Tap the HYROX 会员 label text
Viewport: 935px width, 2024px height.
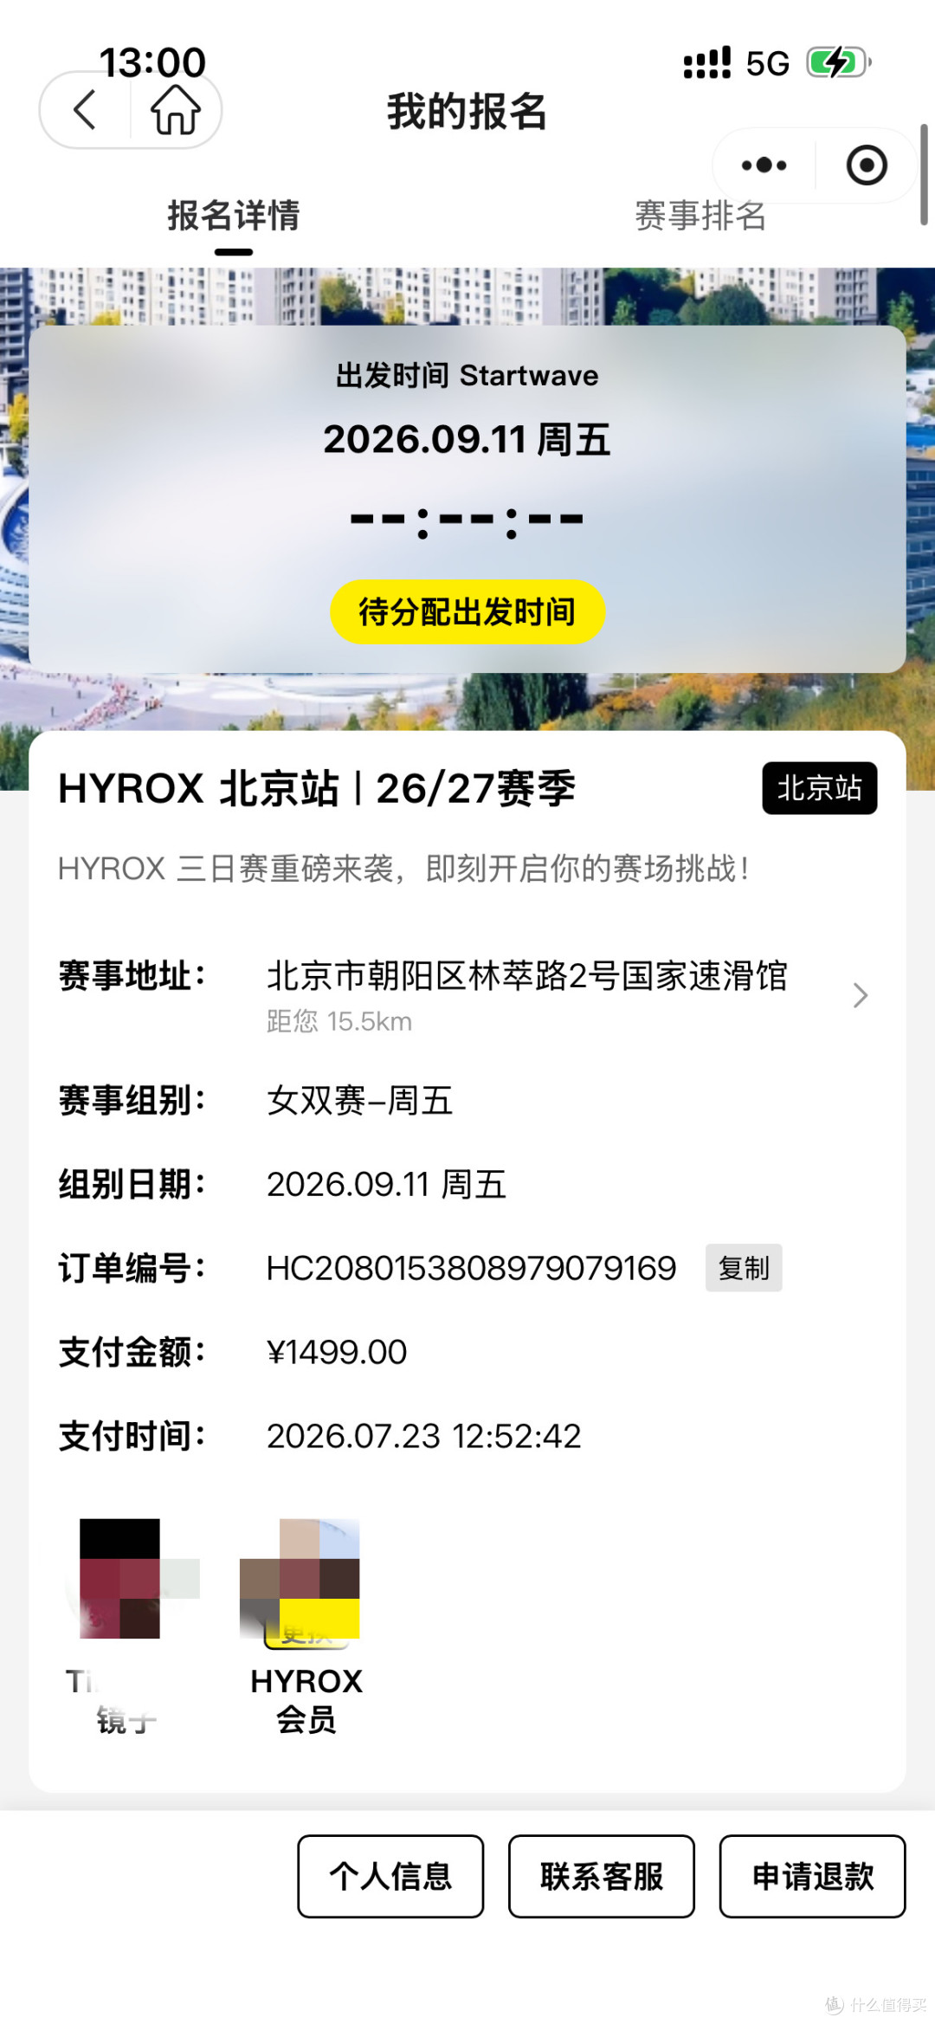[306, 1700]
